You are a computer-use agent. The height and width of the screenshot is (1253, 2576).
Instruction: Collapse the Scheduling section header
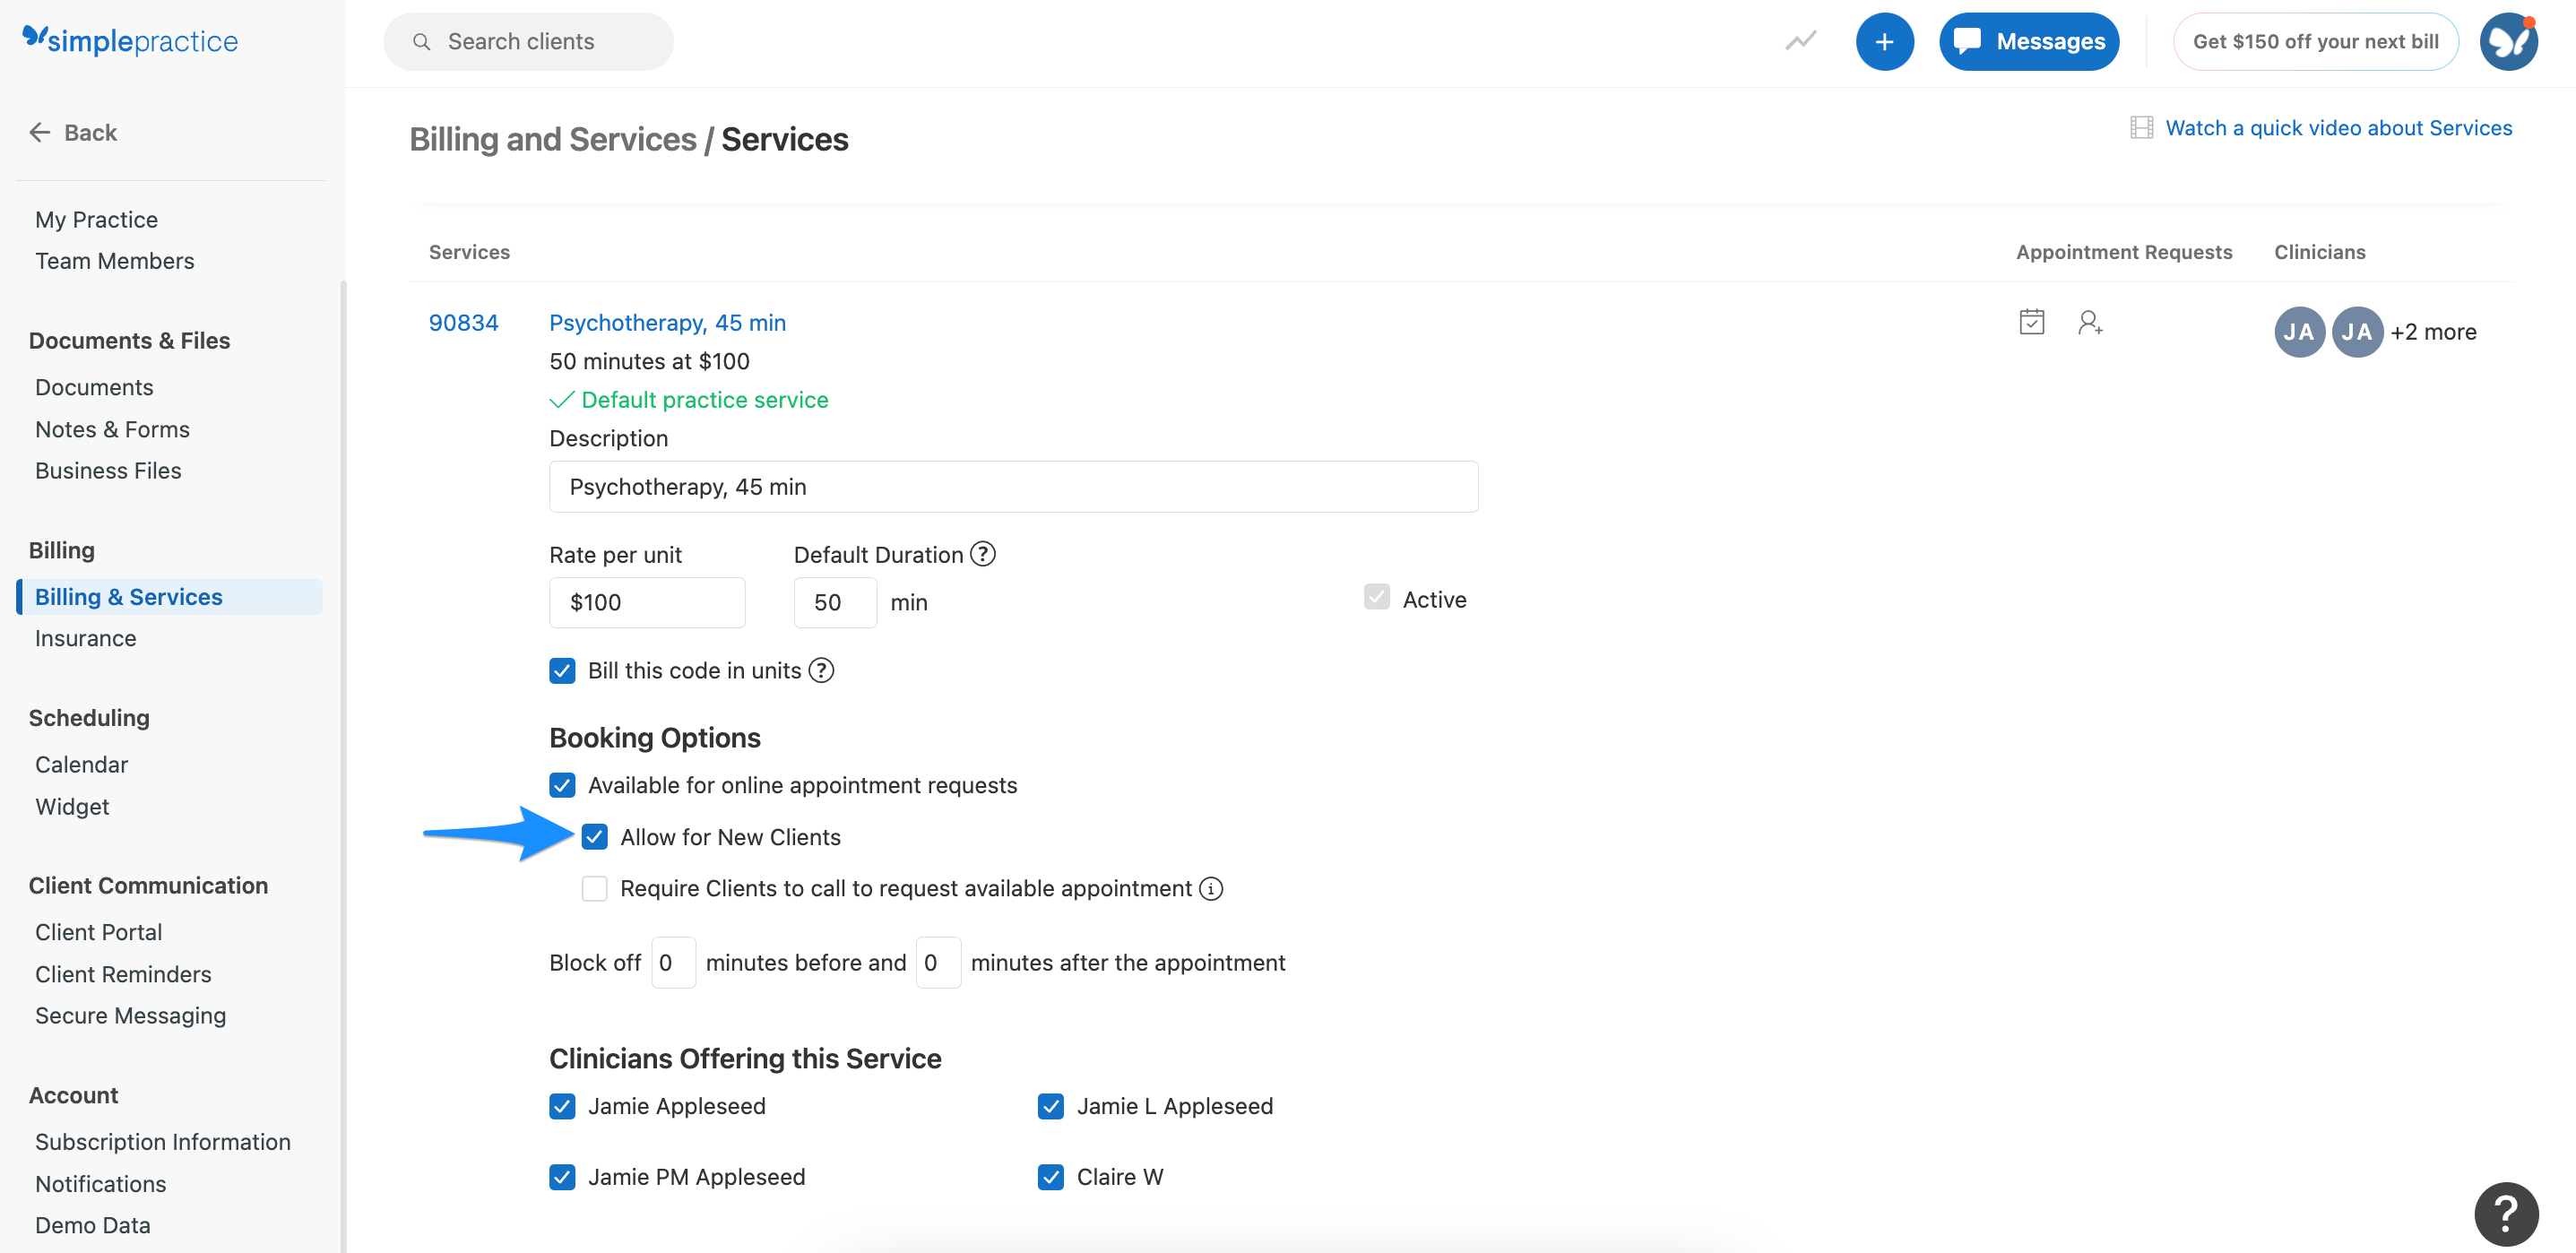tap(89, 717)
